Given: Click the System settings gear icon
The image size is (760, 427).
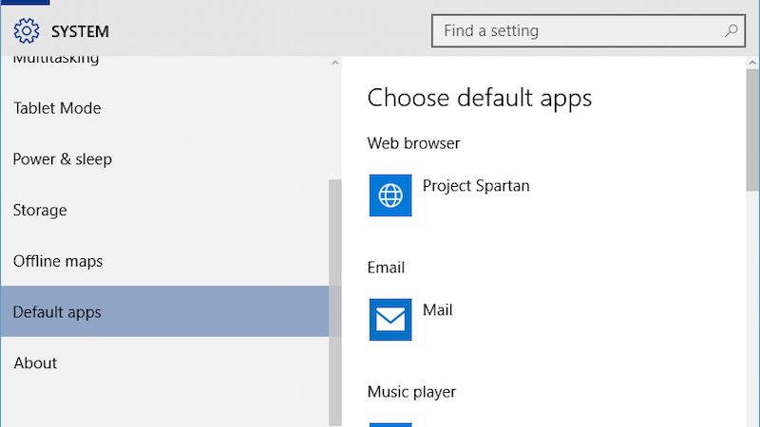Looking at the screenshot, I should tap(27, 31).
